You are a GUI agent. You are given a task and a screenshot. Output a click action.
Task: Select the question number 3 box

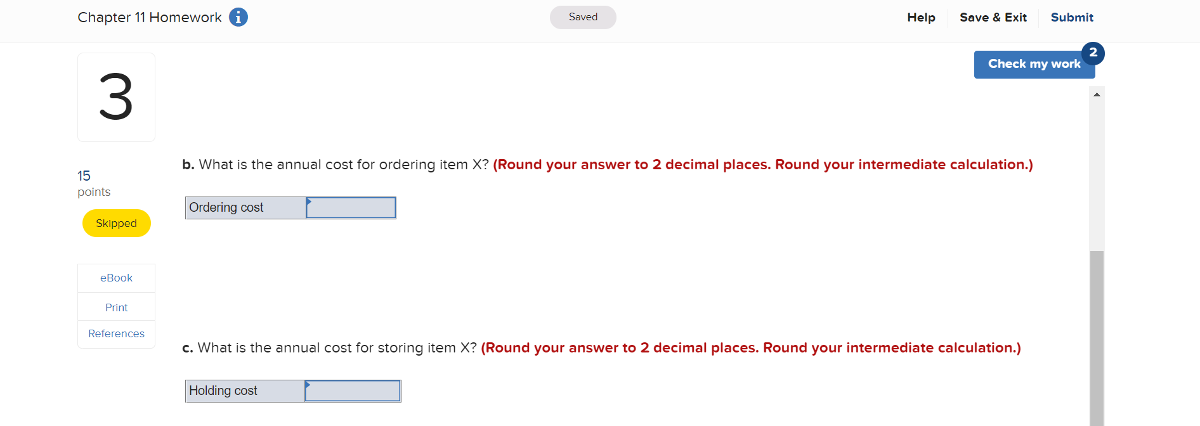point(116,96)
